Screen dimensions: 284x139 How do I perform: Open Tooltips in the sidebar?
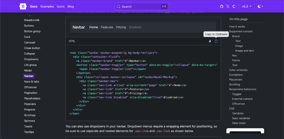click(x=29, y=132)
